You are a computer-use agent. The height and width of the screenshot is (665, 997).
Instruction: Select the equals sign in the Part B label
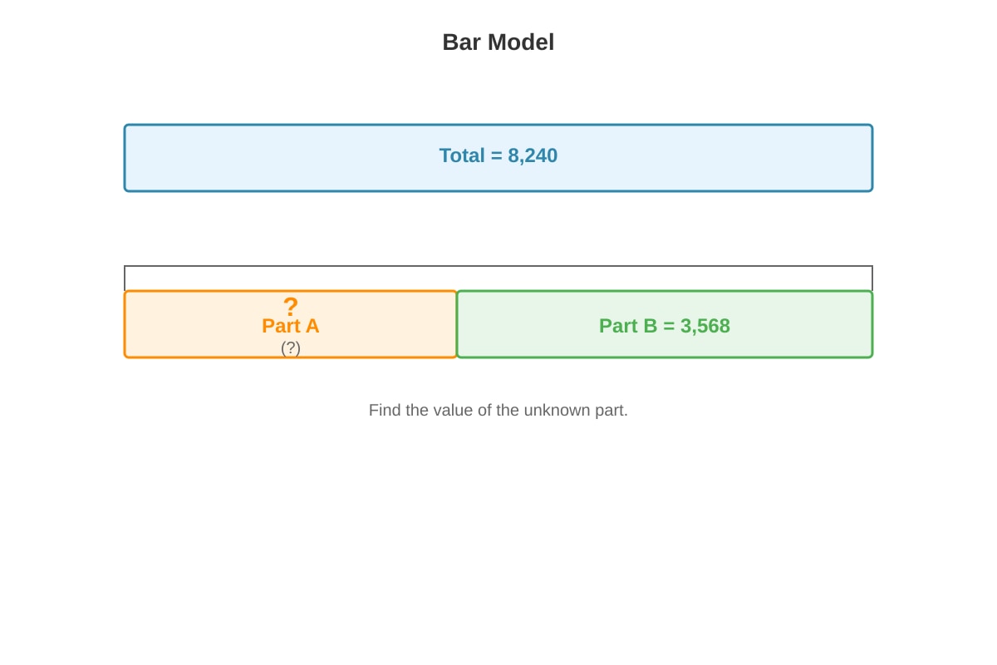point(669,326)
